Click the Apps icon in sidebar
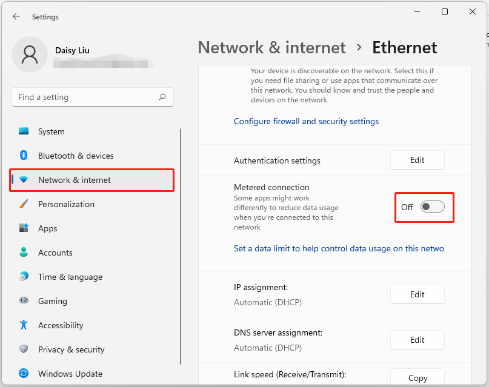Screen dimensions: 489x387 24,228
